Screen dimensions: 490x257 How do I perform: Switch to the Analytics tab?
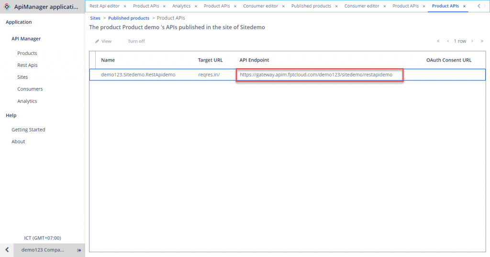tap(181, 6)
